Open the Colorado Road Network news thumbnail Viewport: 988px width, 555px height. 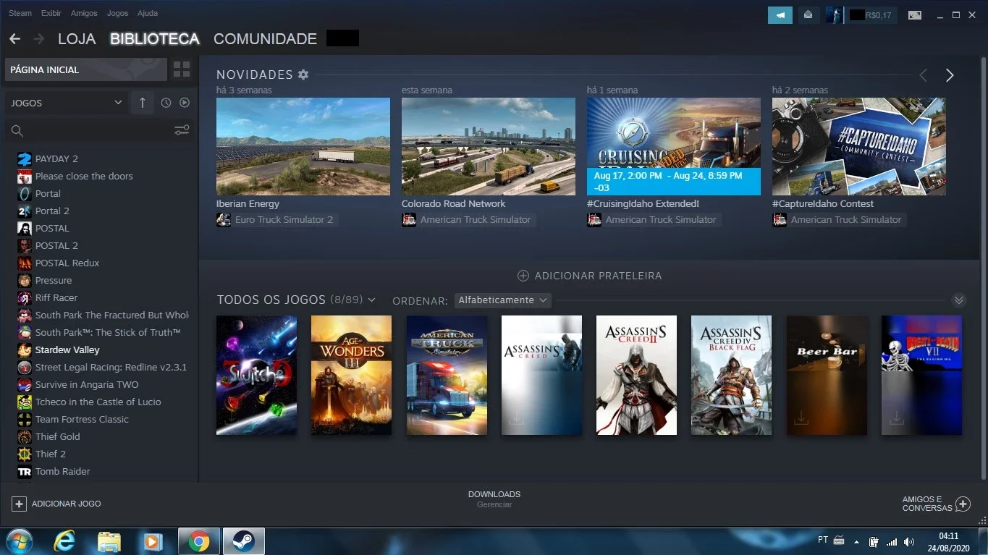click(489, 147)
